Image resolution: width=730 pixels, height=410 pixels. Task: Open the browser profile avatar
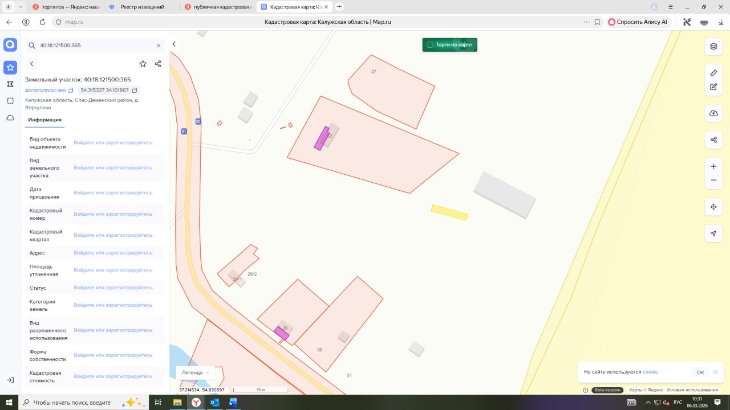click(x=654, y=7)
